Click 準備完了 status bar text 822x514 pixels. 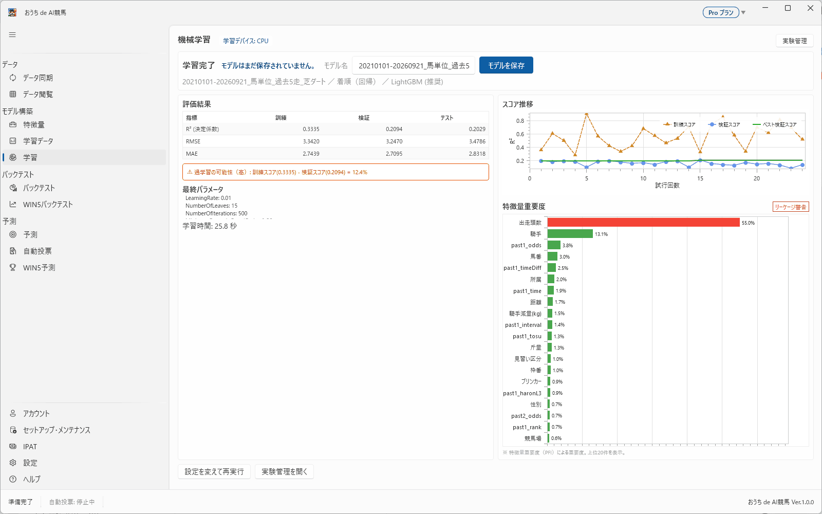(x=21, y=502)
